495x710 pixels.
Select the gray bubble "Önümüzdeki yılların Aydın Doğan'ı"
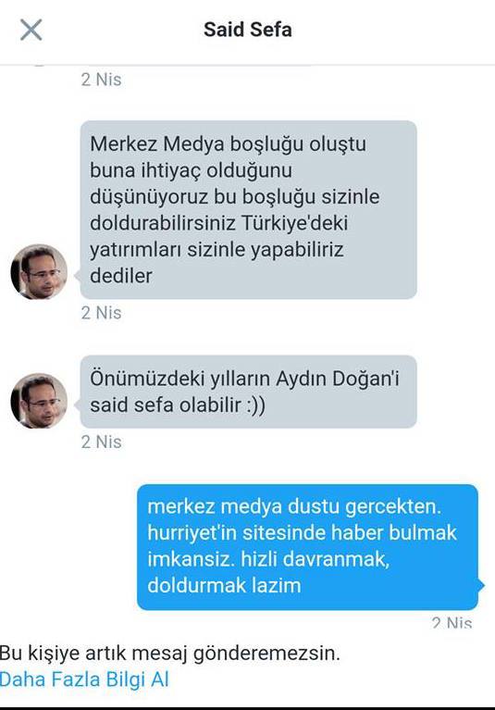(248, 392)
